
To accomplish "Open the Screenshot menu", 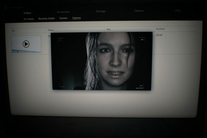I will [63, 12].
